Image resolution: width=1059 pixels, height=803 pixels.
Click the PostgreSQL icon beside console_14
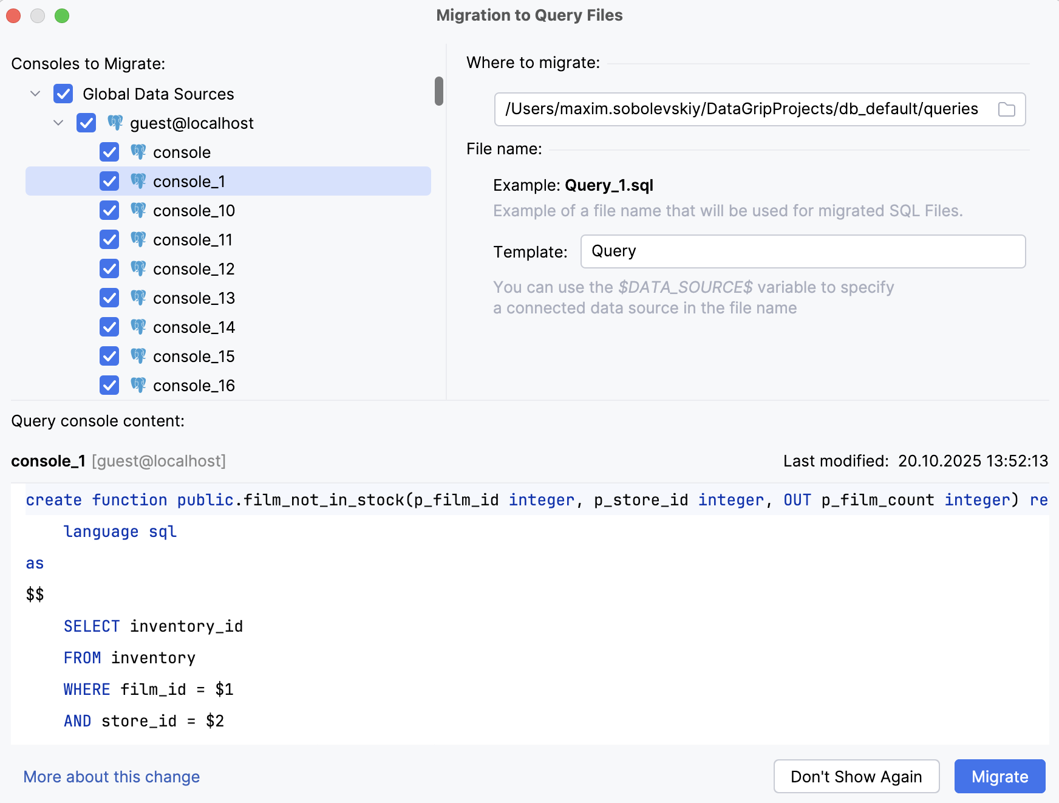click(138, 327)
